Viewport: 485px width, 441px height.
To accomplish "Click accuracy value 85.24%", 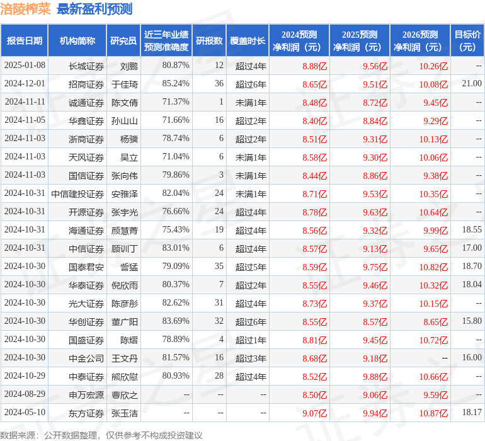I will [x=176, y=83].
